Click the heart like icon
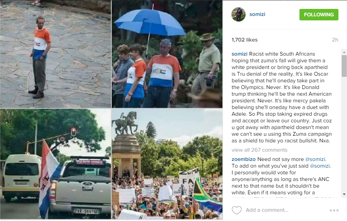The image size is (347, 221). pyautogui.click(x=237, y=210)
